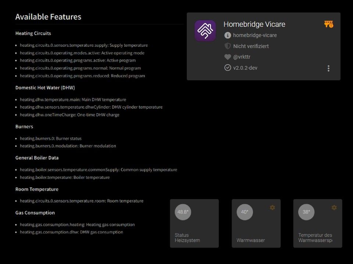Viewport: 353px width, 264px height.
Task: Click the heart icon beside @vrkttr
Action: 228,57
